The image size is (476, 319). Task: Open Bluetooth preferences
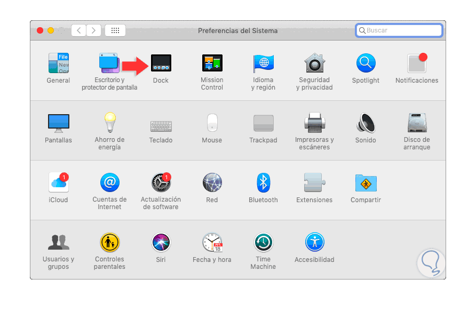263,182
